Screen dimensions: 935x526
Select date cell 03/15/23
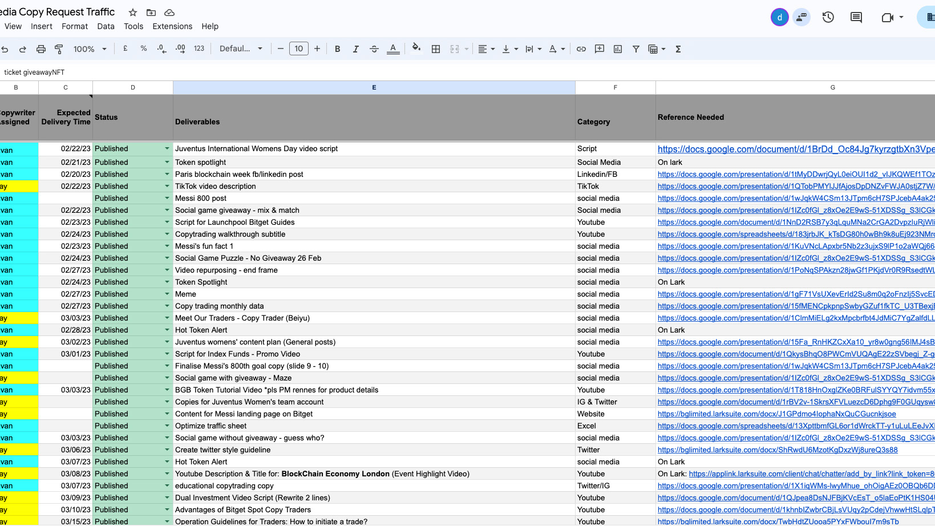[x=66, y=521]
